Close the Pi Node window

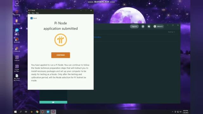pyautogui.click(x=91, y=10)
